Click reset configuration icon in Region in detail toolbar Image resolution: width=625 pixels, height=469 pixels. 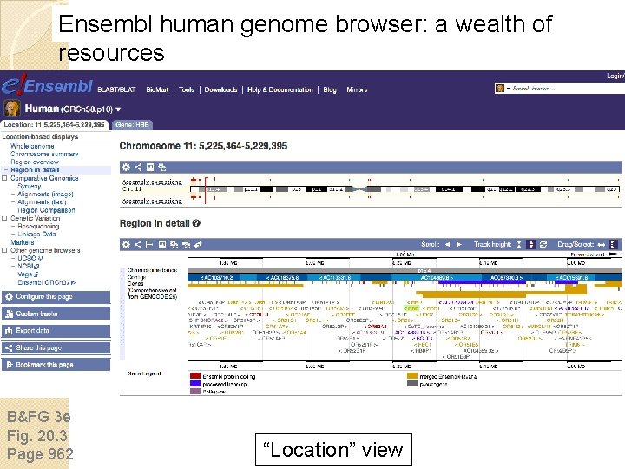coord(174,244)
